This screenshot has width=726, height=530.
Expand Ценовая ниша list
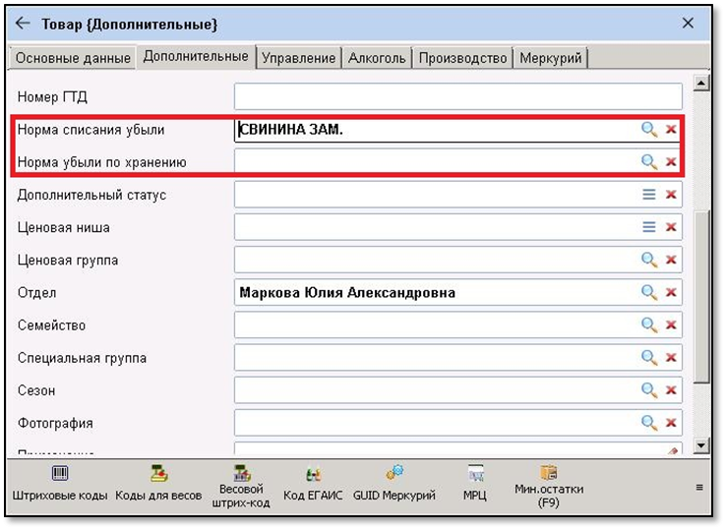pos(649,227)
